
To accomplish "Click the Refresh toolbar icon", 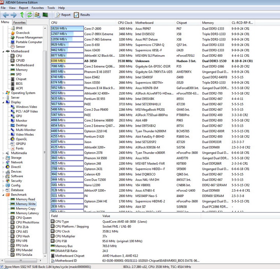I will [30, 15].
